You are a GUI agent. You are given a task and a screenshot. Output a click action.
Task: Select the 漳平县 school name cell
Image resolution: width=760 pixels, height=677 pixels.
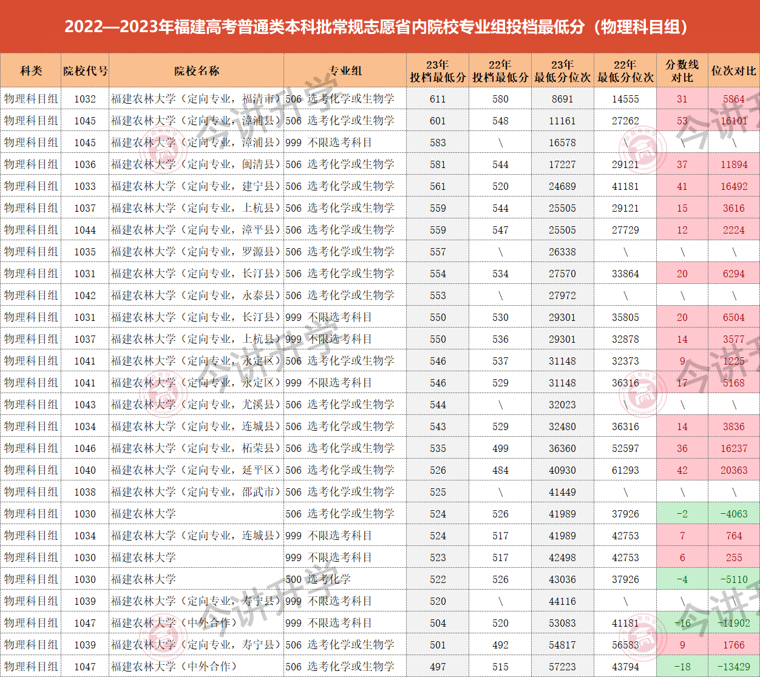click(x=197, y=230)
